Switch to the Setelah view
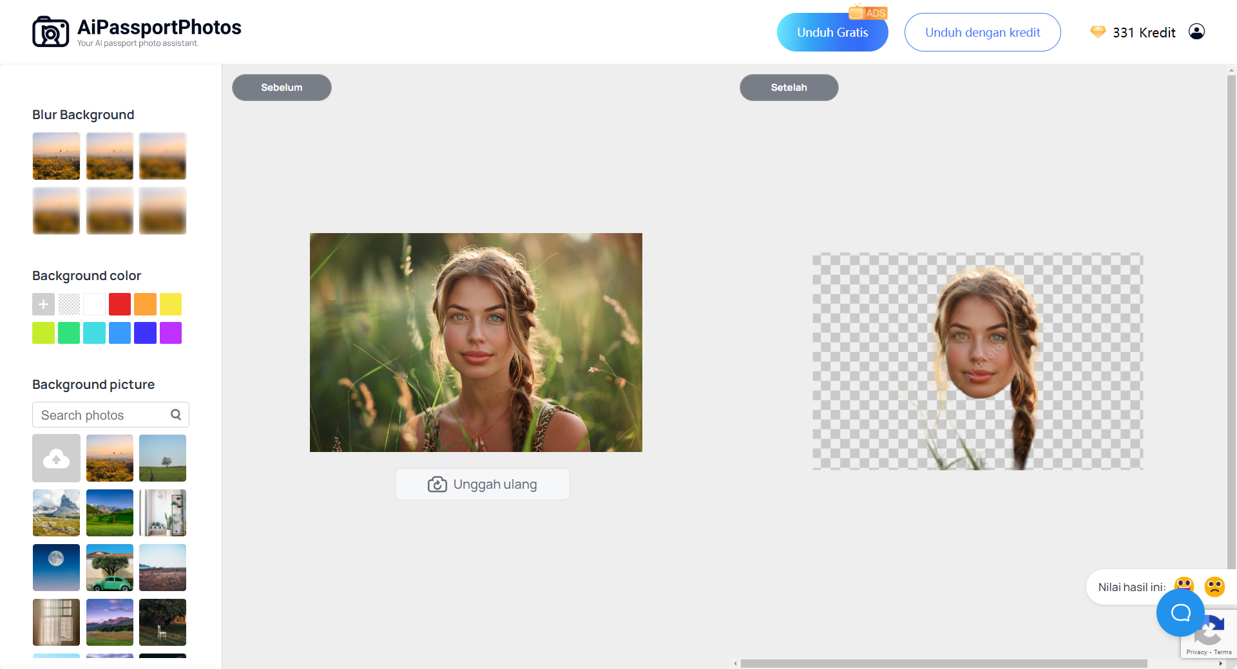The height and width of the screenshot is (669, 1237). (789, 87)
